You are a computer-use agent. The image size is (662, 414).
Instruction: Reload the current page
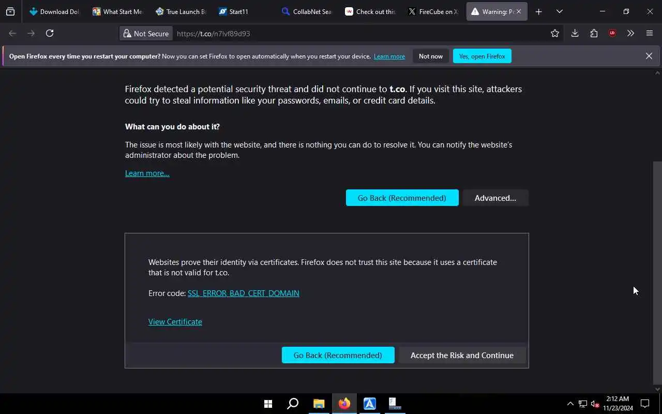click(50, 33)
